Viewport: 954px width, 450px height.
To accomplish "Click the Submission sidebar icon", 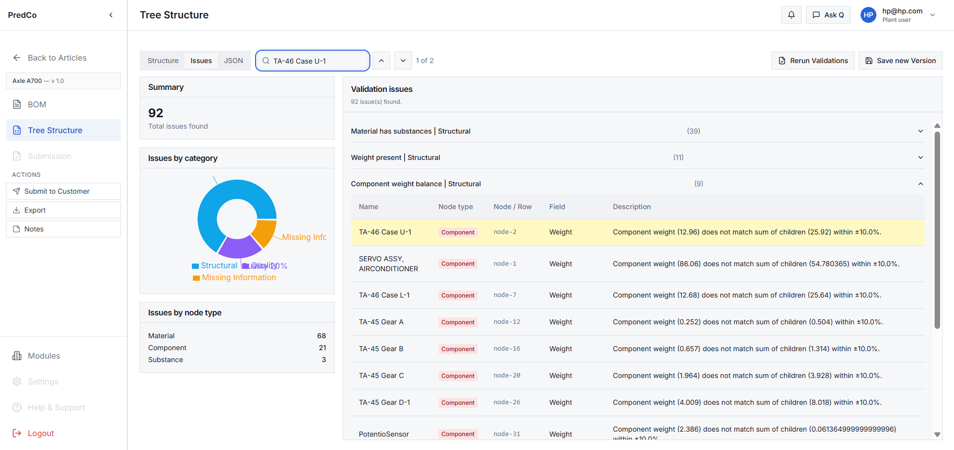I will 17,156.
